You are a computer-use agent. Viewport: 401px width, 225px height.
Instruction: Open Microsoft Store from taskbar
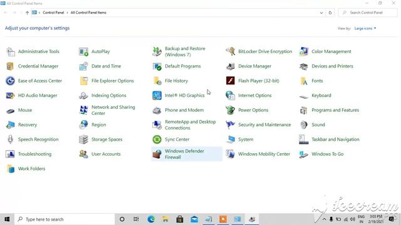coord(180,219)
